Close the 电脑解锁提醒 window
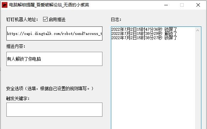The image size is (207, 129). pyautogui.click(x=198, y=5)
